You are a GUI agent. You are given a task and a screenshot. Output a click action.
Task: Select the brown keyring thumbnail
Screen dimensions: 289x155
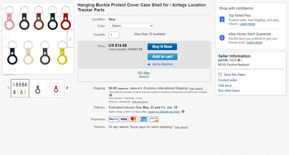click(38, 88)
